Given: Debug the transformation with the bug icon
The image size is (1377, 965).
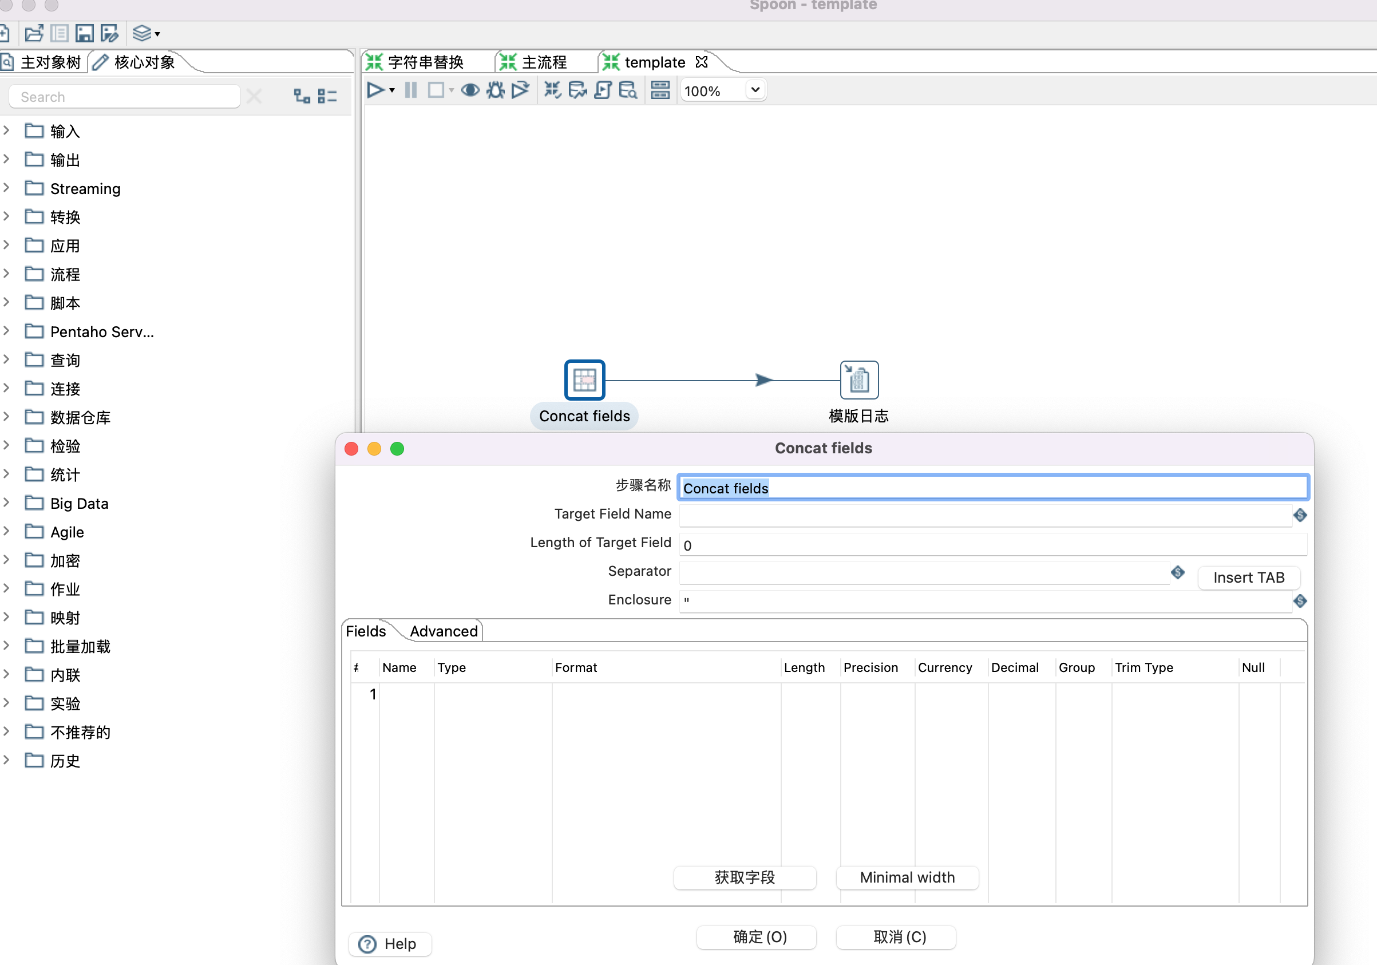Looking at the screenshot, I should [x=495, y=90].
